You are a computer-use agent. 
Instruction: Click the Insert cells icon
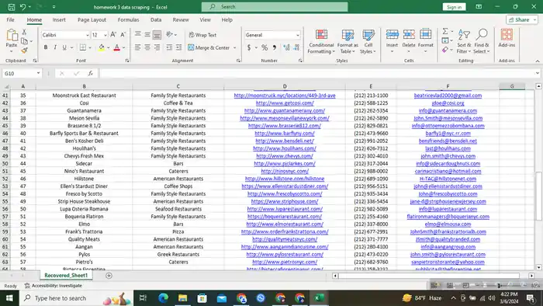coord(392,35)
